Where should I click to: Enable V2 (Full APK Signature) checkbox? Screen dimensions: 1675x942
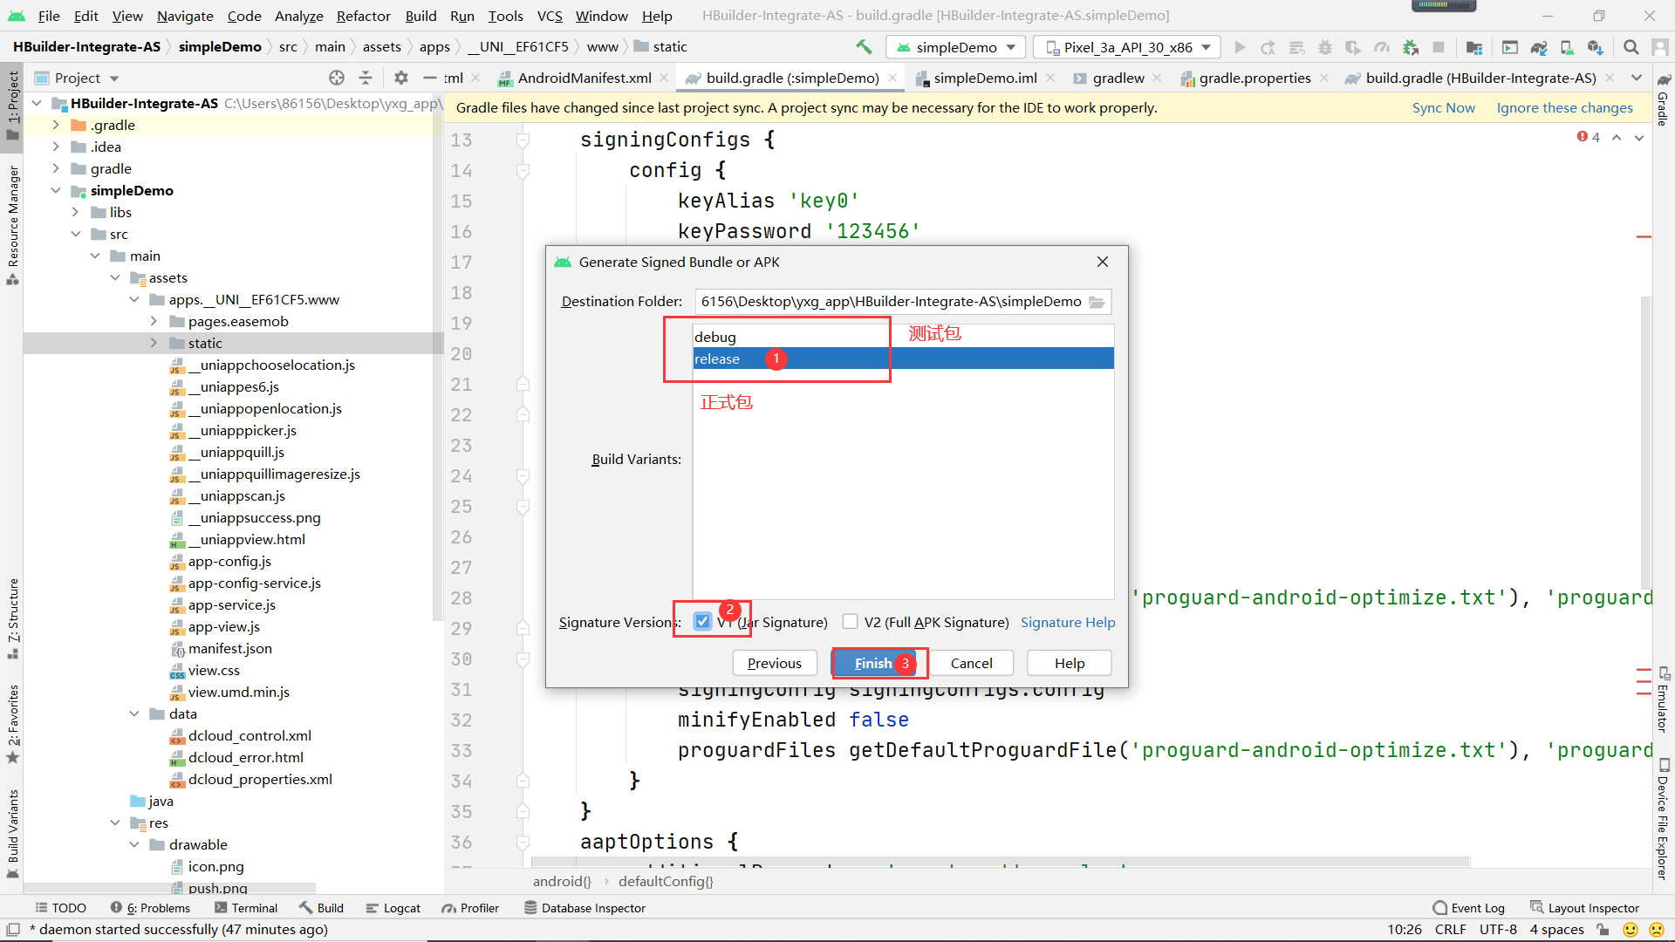(x=851, y=622)
